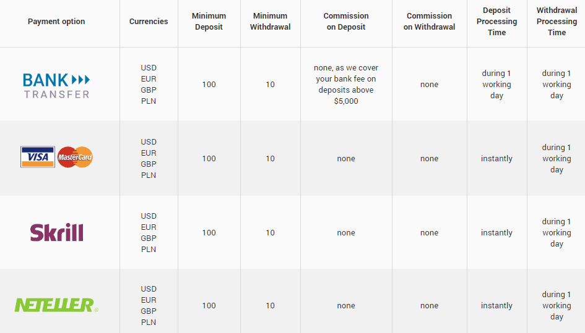
Task: Click the Neteller row minimum withdrawal value
Action: coord(270,306)
